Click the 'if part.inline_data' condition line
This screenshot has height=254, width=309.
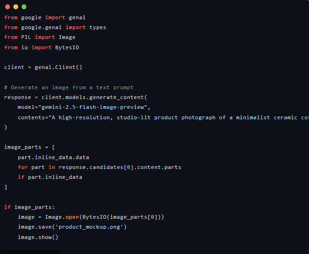[50, 177]
